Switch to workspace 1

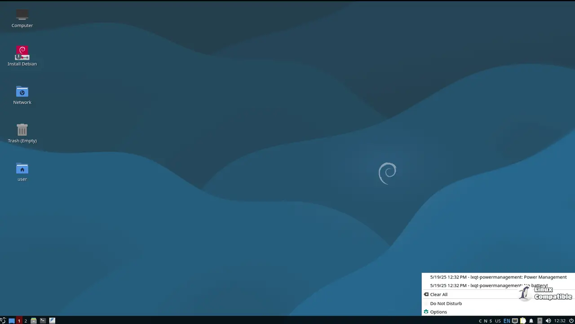point(19,320)
